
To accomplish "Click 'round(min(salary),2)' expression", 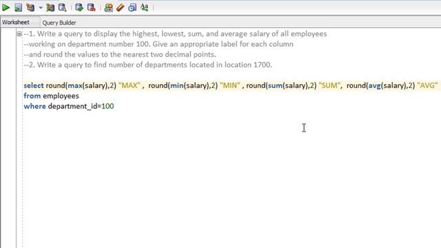I will (x=183, y=85).
